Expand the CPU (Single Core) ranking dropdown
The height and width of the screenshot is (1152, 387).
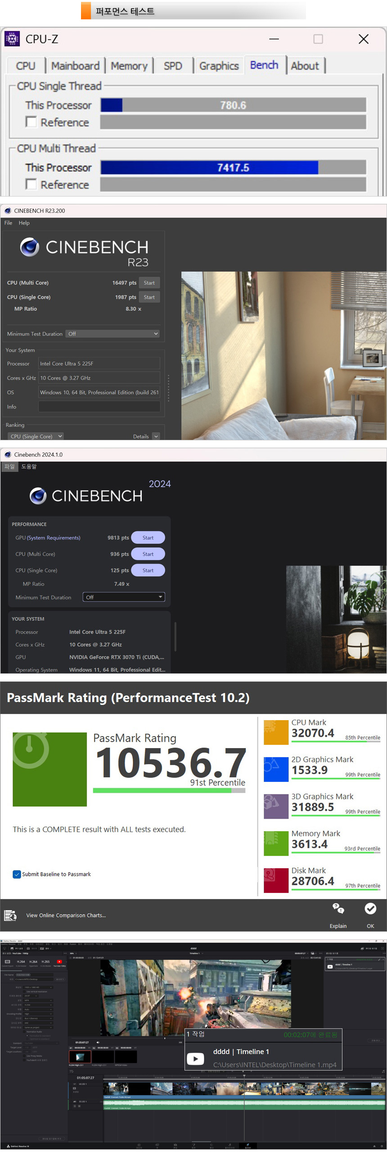(x=36, y=436)
